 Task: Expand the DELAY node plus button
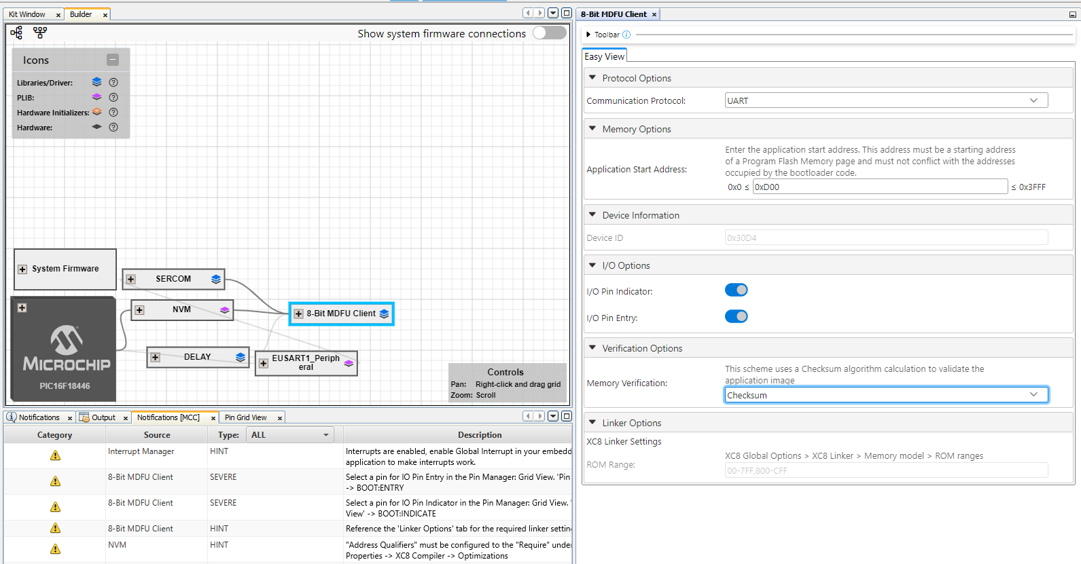tap(155, 358)
